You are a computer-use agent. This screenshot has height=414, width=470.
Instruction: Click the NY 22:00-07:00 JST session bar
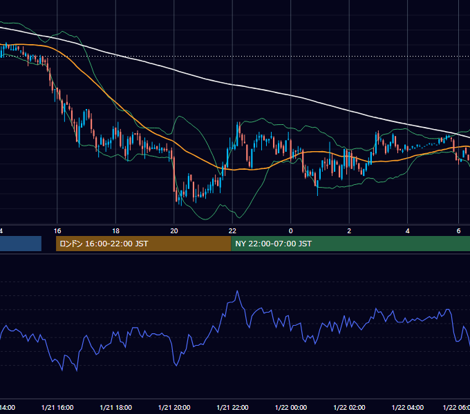click(x=350, y=244)
